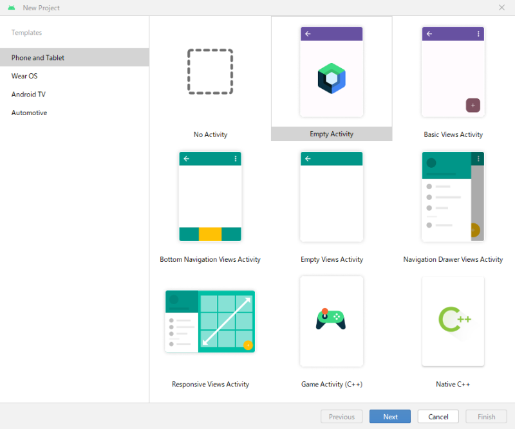The image size is (515, 429).
Task: Pick the Bottom Navigation Views Activity template
Action: (x=210, y=196)
